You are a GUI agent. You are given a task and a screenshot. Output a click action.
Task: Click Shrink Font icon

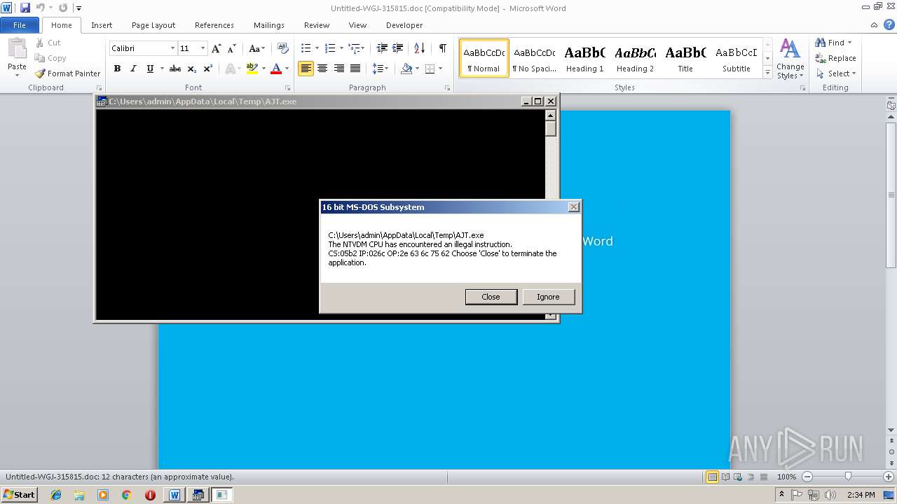point(231,48)
